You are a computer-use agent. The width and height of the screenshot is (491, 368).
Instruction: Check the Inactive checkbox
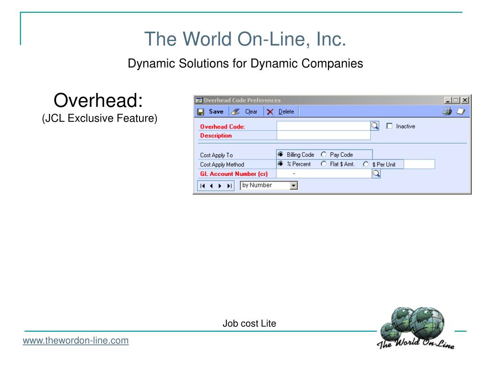tap(389, 126)
